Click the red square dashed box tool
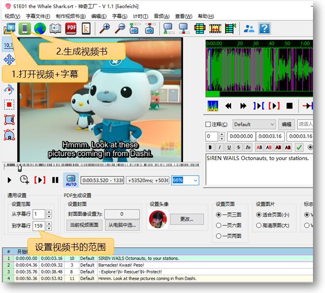This screenshot has width=325, height=293. click(x=9, y=104)
